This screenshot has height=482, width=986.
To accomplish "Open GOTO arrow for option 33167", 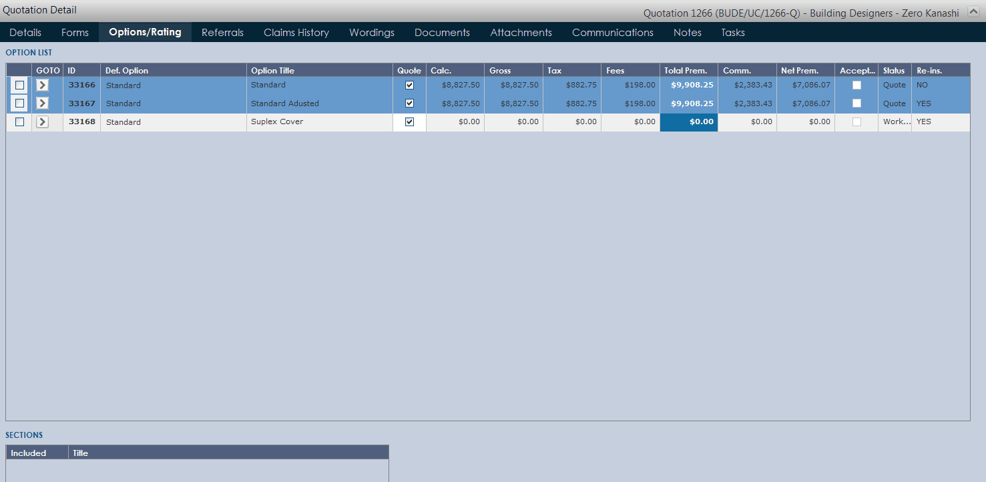I will pos(43,103).
